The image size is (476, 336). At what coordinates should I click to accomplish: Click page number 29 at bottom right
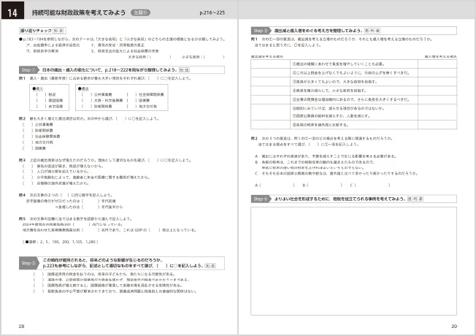click(453, 326)
